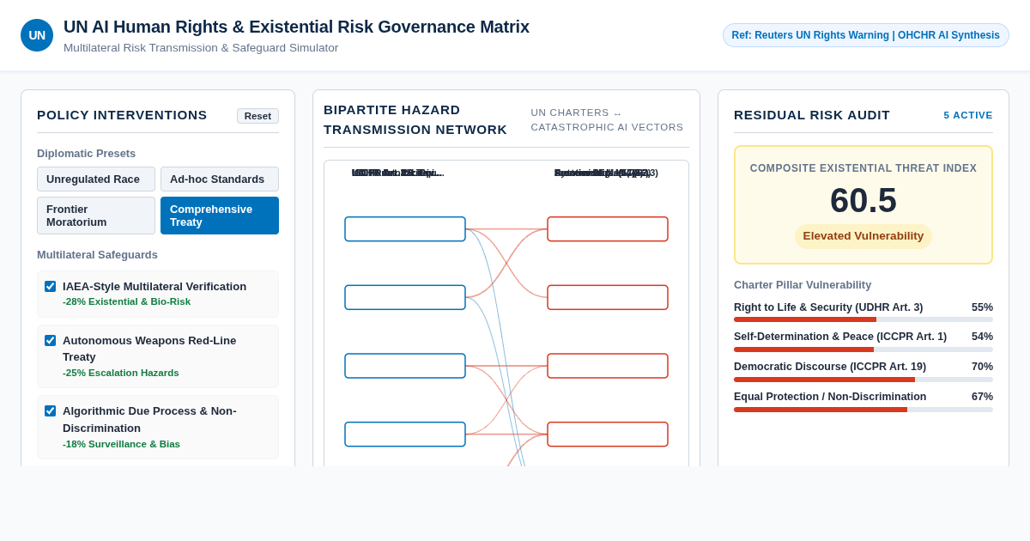This screenshot has width=1030, height=541.
Task: Reset all policy interventions
Action: (257, 116)
